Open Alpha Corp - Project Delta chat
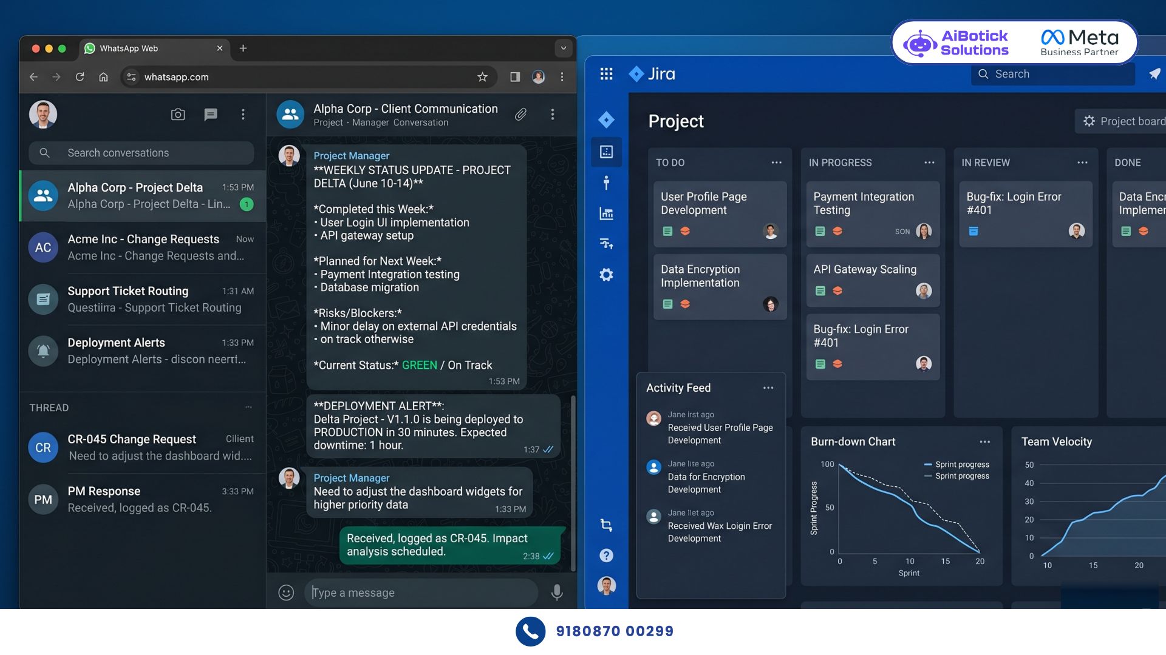This screenshot has height=655, width=1166. coord(143,196)
